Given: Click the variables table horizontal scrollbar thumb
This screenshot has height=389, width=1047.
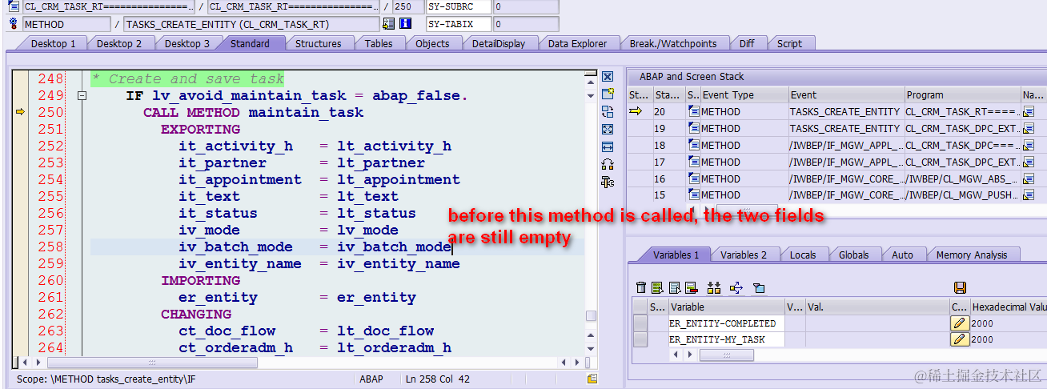Looking at the screenshot, I should pos(726,355).
